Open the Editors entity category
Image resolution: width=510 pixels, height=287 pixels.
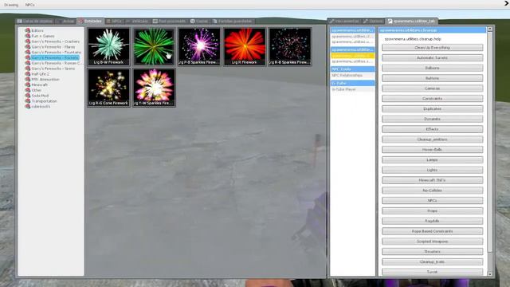[x=37, y=30]
